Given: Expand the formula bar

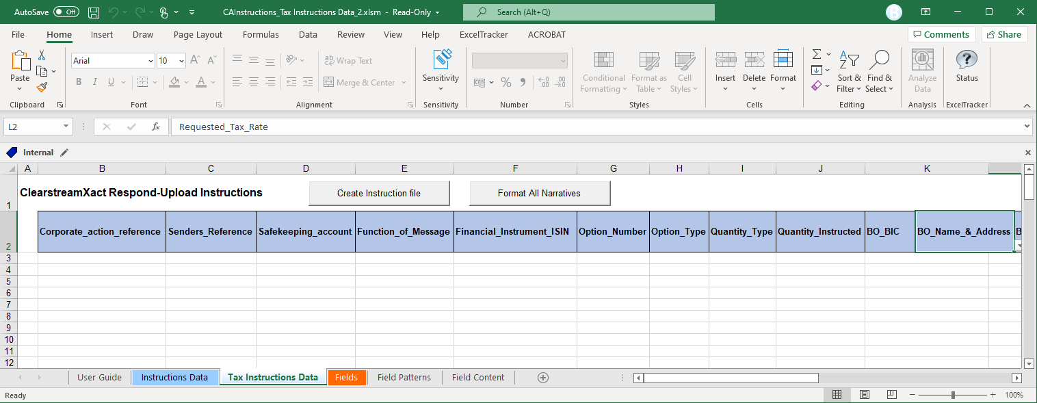Looking at the screenshot, I should (1027, 127).
